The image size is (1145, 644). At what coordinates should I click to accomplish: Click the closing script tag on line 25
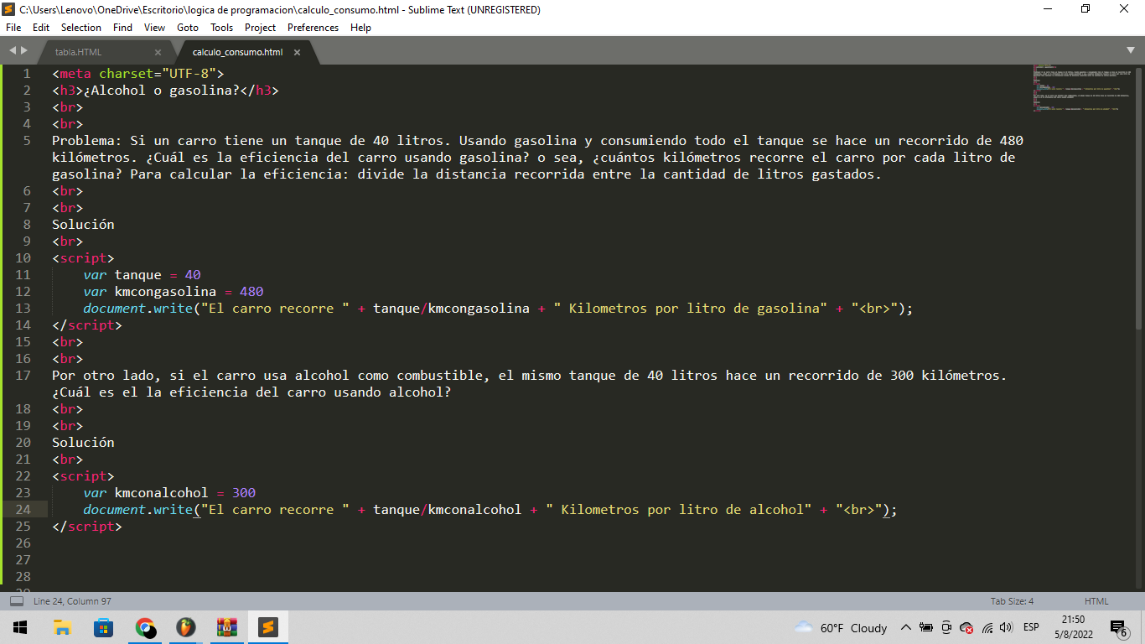[x=87, y=527]
